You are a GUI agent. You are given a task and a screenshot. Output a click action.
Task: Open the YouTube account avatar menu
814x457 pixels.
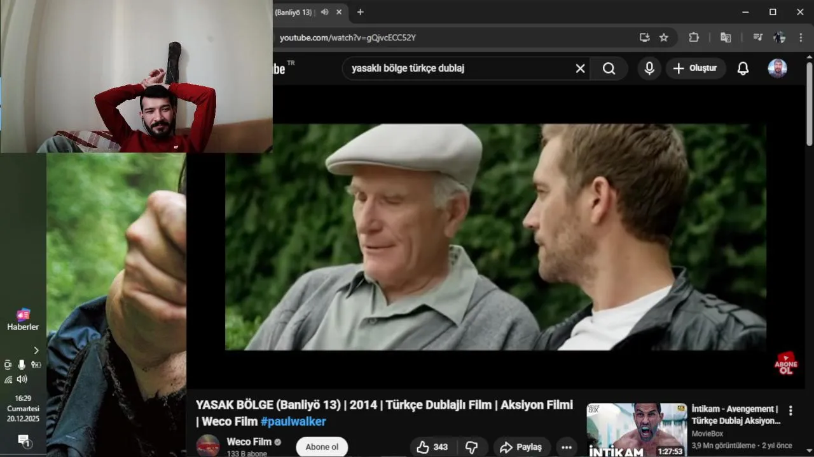point(777,69)
